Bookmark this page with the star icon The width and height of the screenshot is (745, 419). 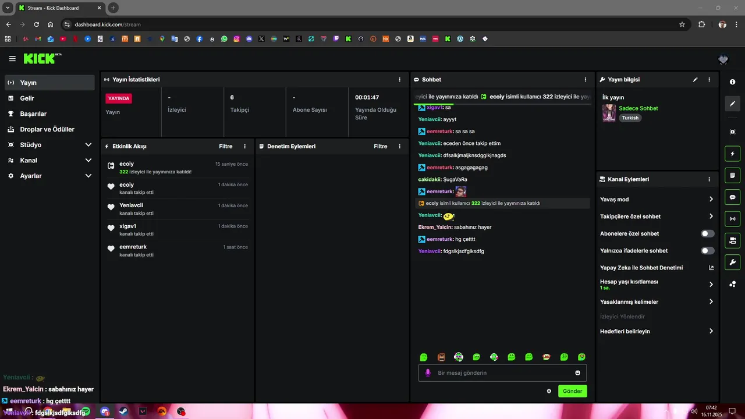click(682, 24)
